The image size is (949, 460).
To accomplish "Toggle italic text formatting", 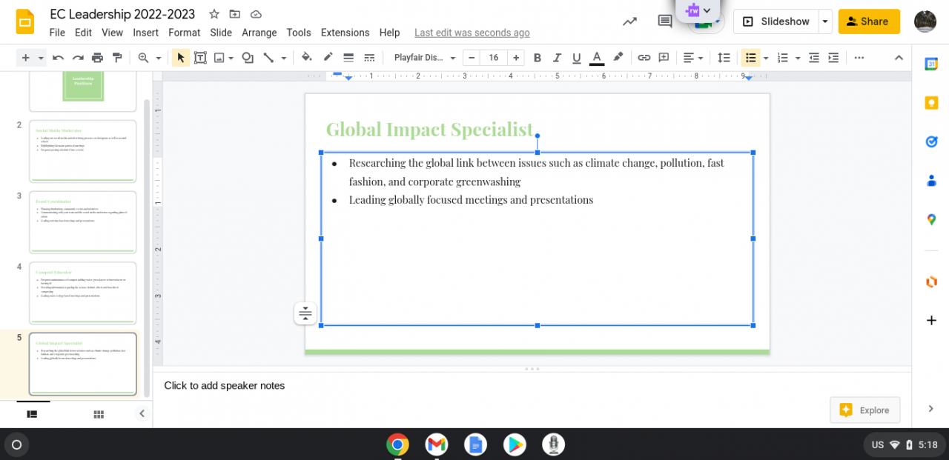I will tap(557, 58).
